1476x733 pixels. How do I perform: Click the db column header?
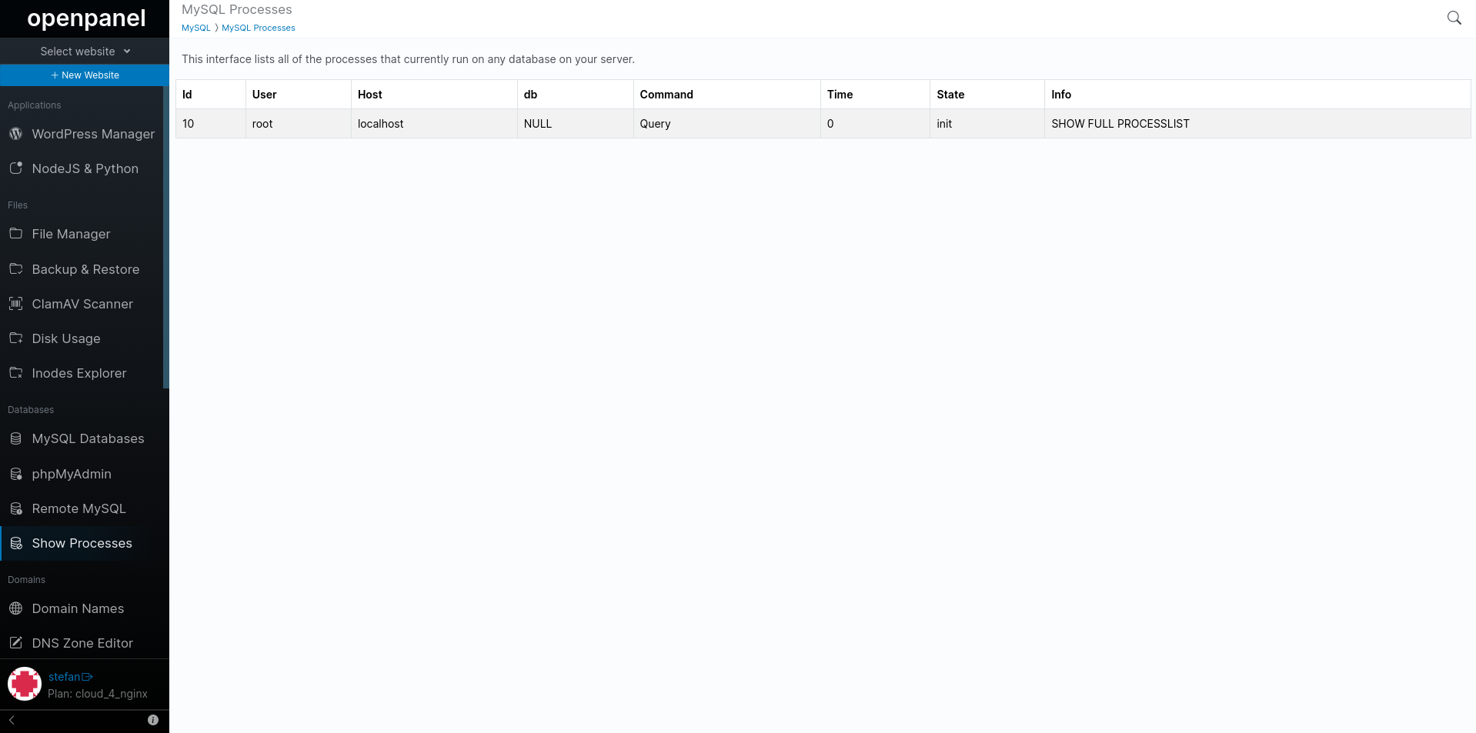pos(575,95)
